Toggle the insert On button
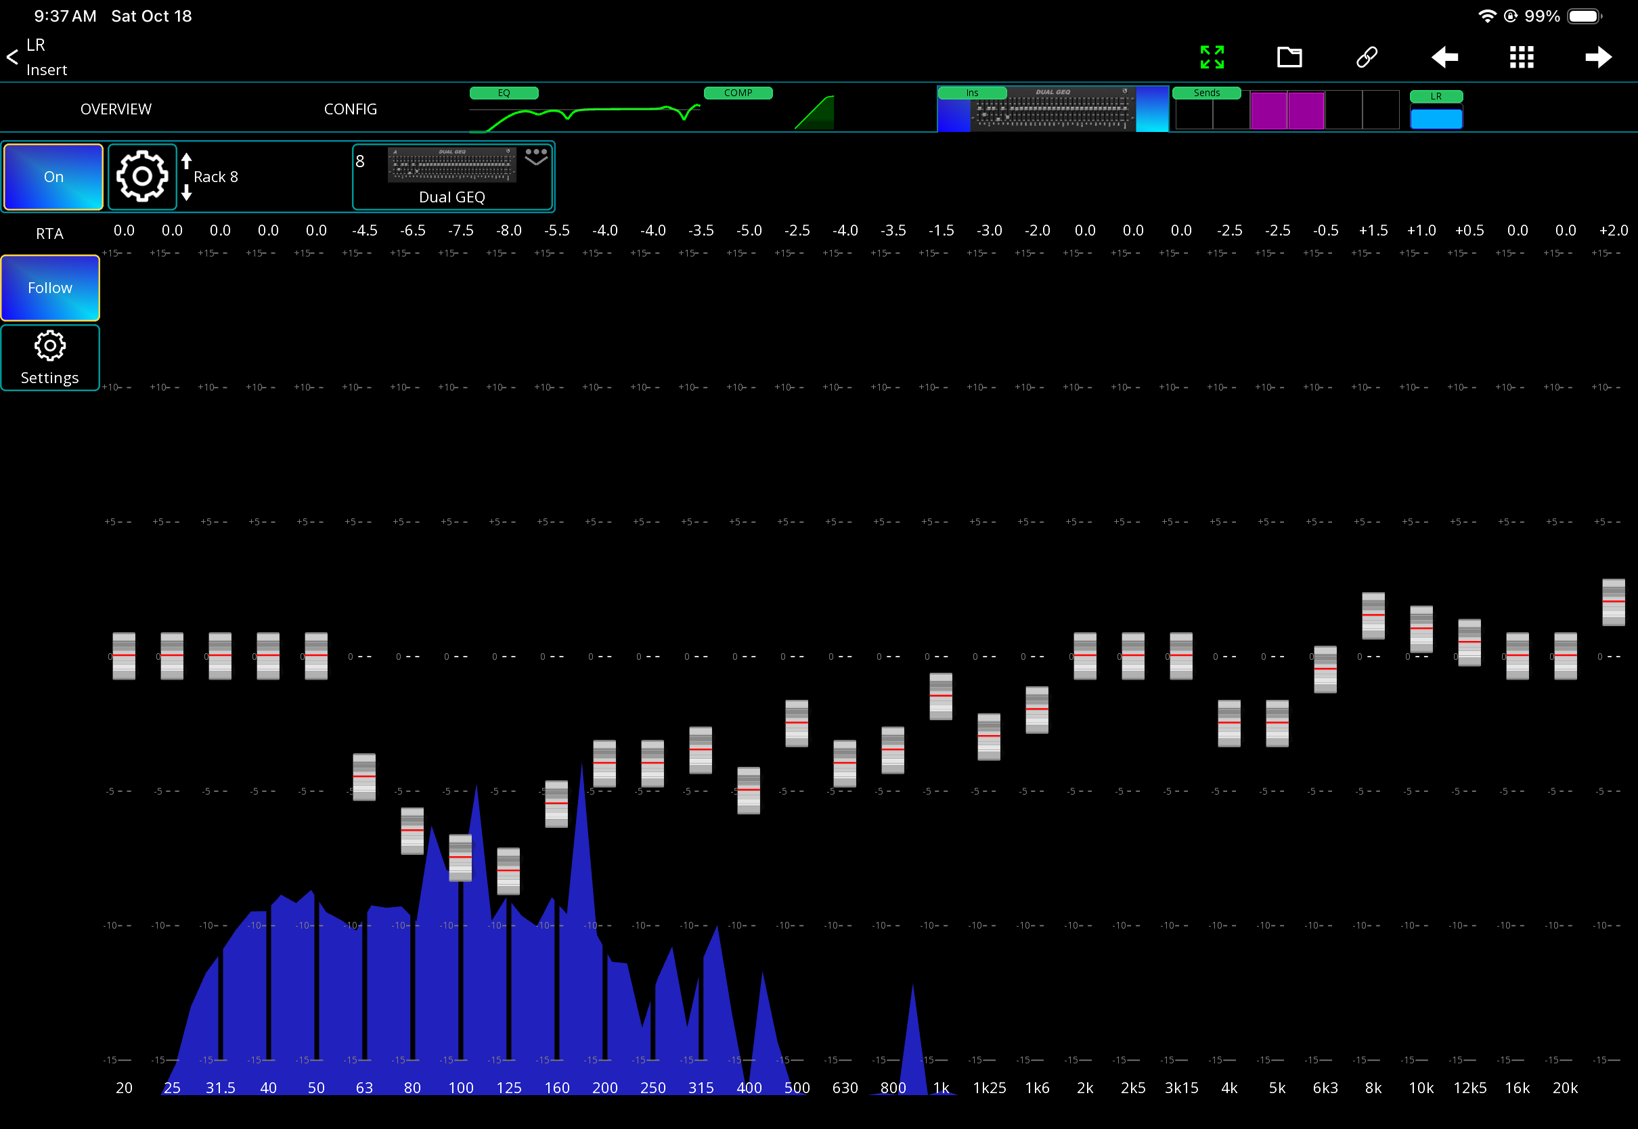The height and width of the screenshot is (1129, 1638). [53, 177]
